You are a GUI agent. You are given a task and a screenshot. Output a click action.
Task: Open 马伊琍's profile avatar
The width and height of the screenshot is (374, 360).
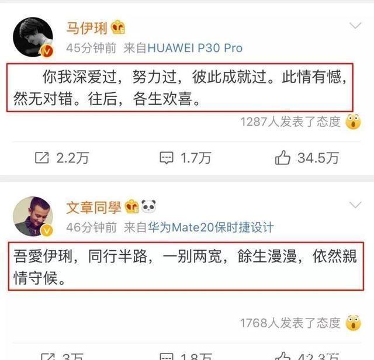point(33,37)
